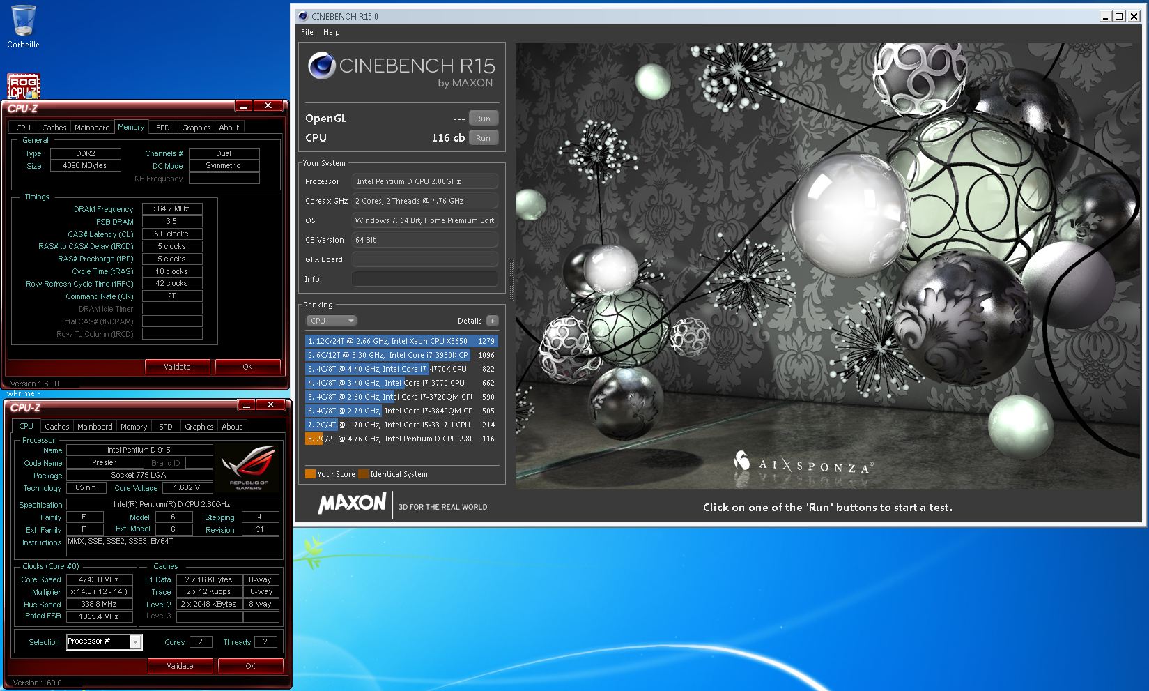Image resolution: width=1149 pixels, height=691 pixels.
Task: Switch to About tab in upper CPU-Z window
Action: click(229, 128)
